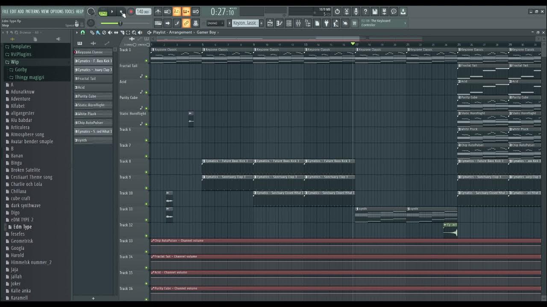The image size is (547, 307).
Task: Toggle loop recording mode
Action: click(196, 12)
